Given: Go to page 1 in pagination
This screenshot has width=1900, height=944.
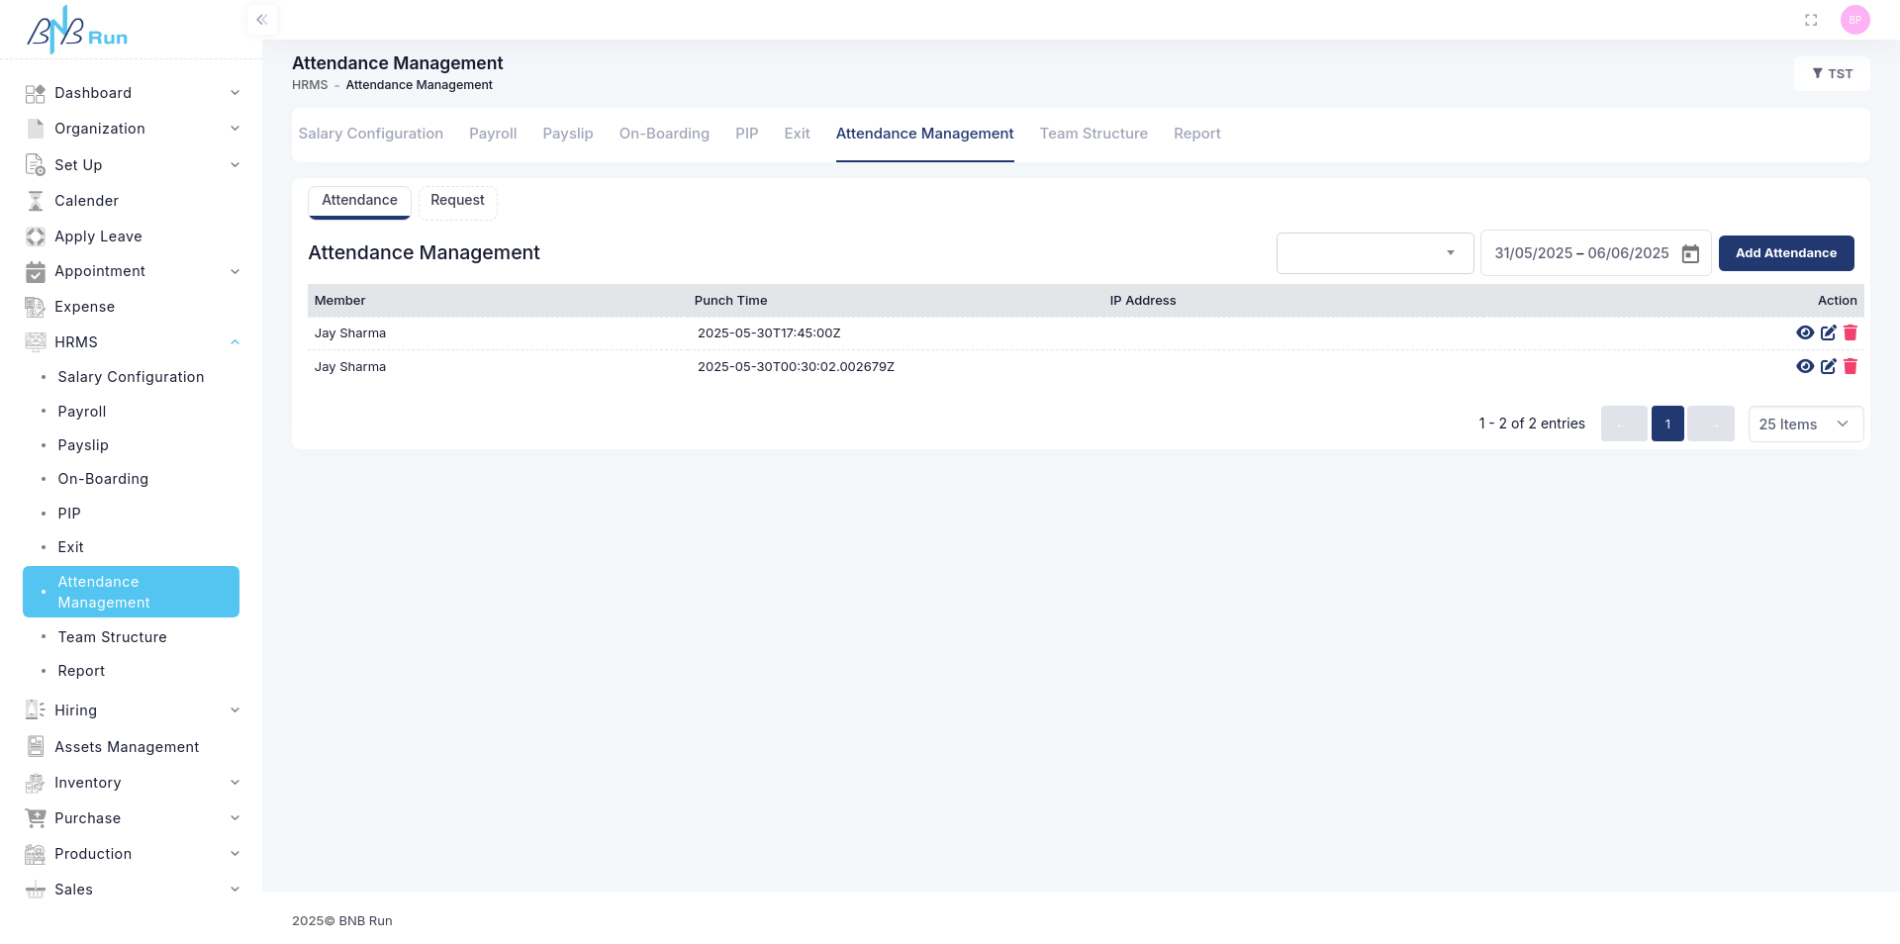Looking at the screenshot, I should click(1667, 425).
